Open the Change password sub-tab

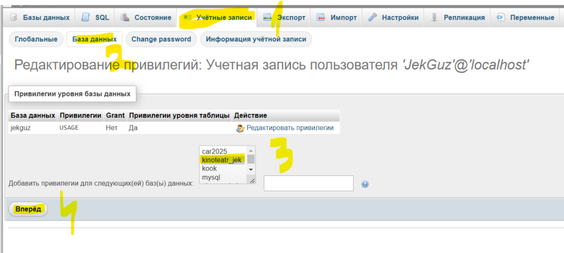pyautogui.click(x=161, y=39)
